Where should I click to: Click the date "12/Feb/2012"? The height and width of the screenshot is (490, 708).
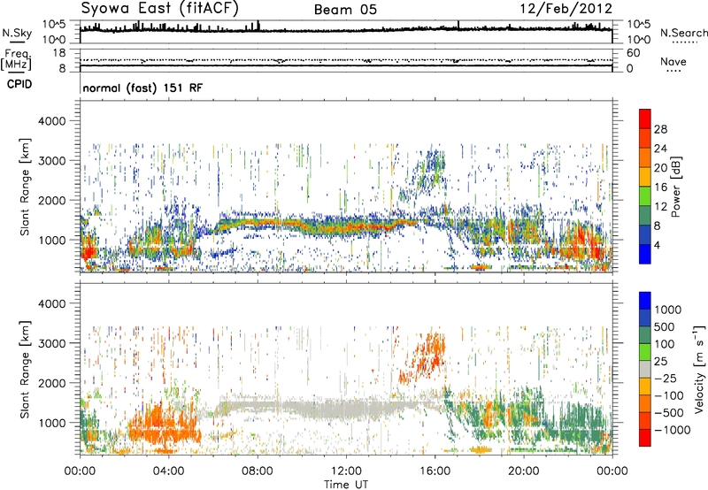(x=566, y=9)
